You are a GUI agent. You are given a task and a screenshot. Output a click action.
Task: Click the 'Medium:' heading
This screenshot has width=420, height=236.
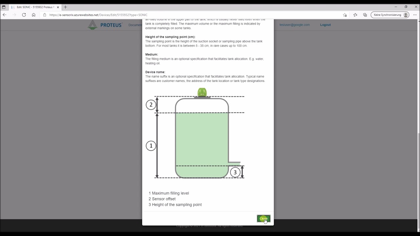point(152,54)
